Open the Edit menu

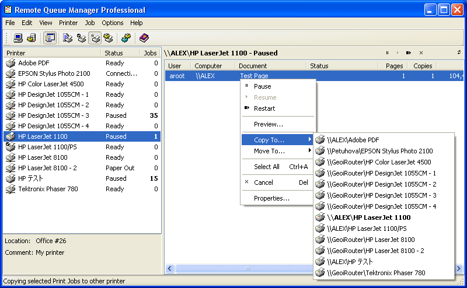pos(27,23)
